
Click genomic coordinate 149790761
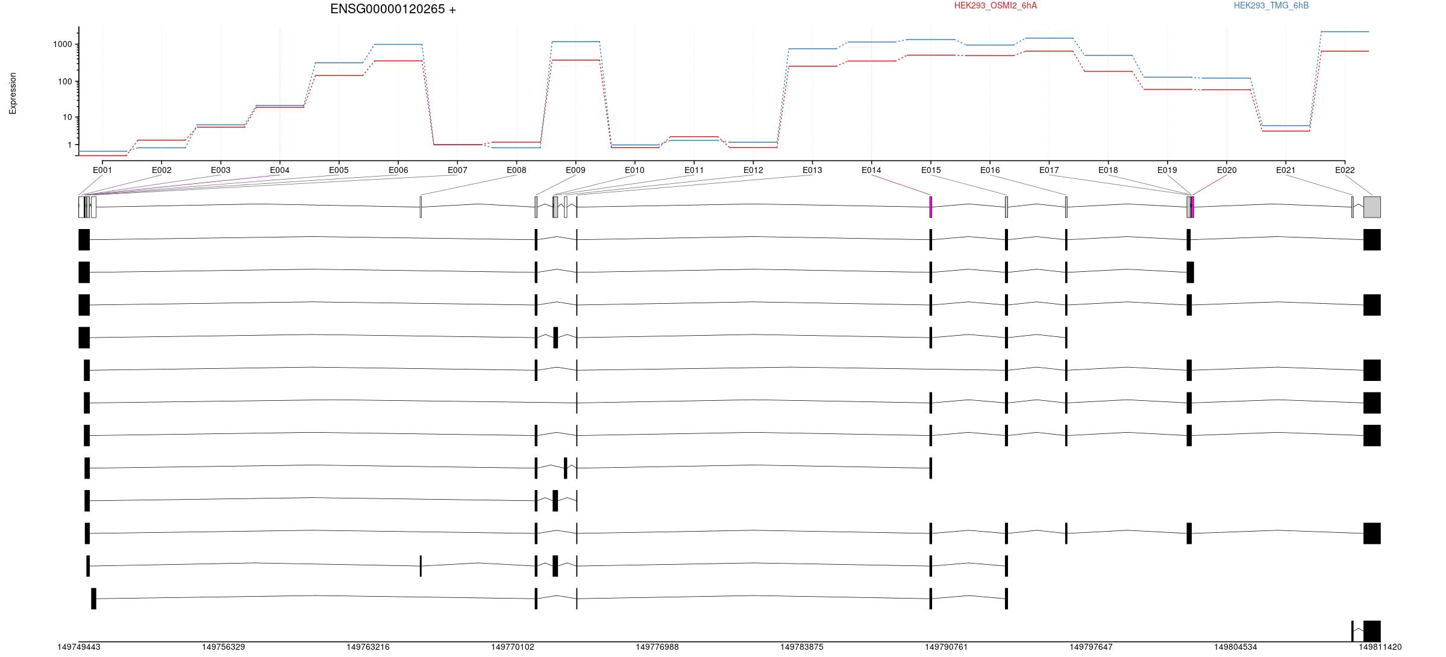coord(947,647)
